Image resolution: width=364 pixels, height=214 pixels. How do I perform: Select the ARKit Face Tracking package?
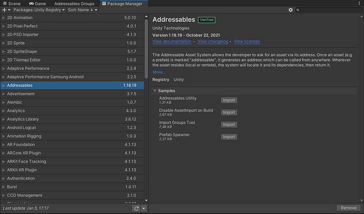point(72,161)
